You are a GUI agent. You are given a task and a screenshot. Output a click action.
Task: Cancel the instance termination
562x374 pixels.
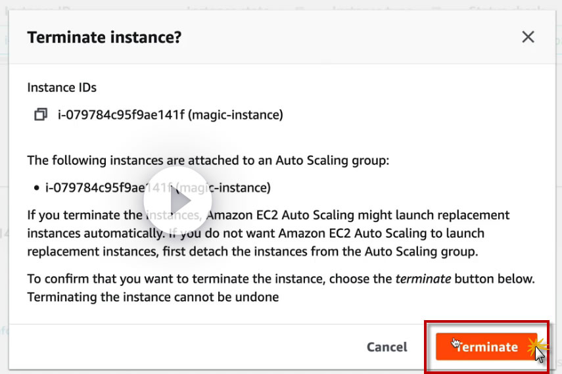pos(387,347)
